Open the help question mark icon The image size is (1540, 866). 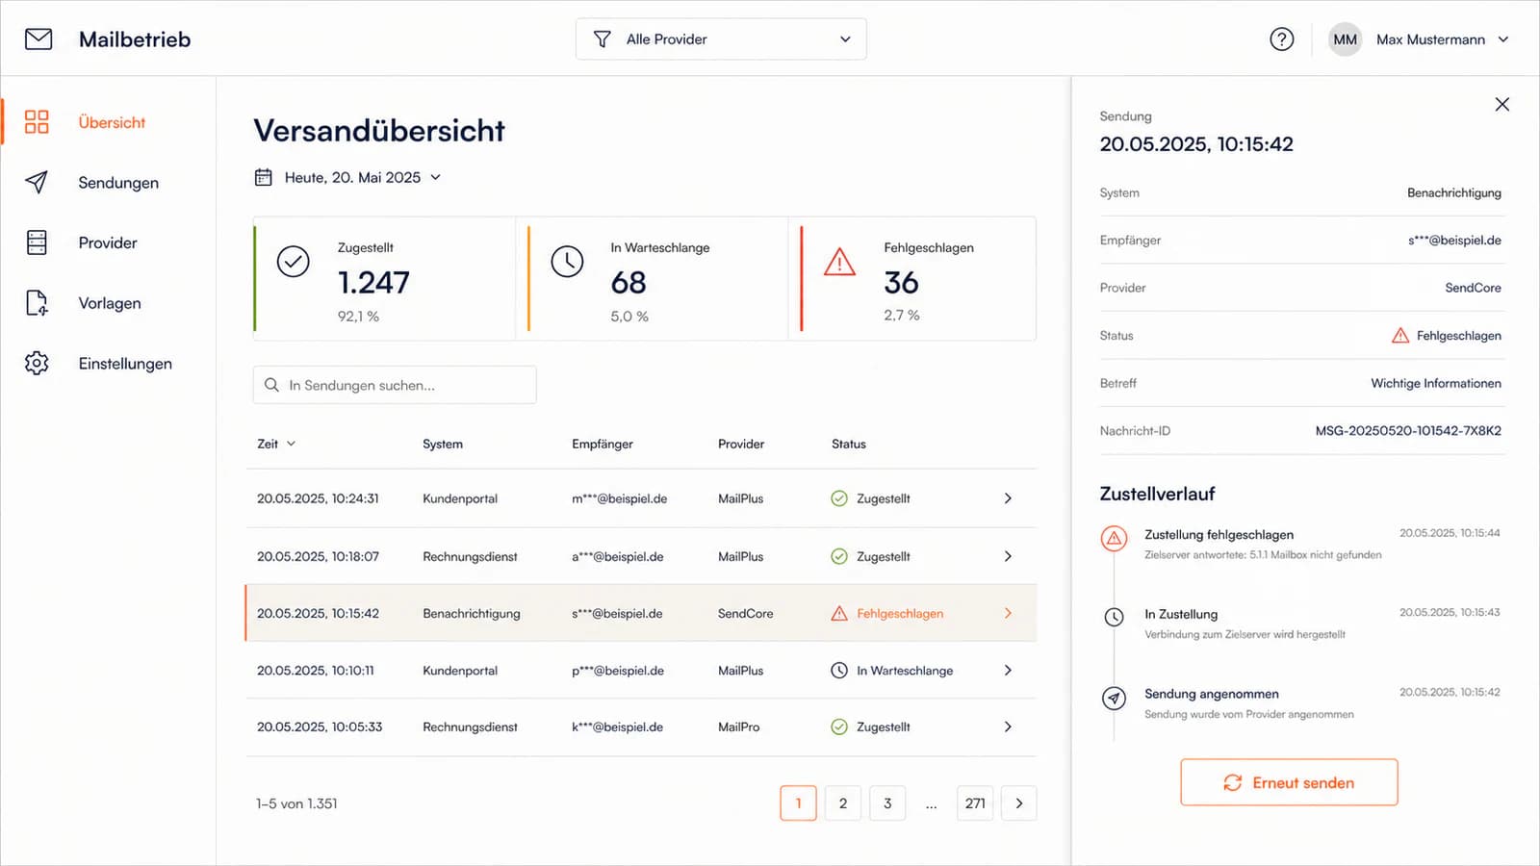click(x=1281, y=39)
